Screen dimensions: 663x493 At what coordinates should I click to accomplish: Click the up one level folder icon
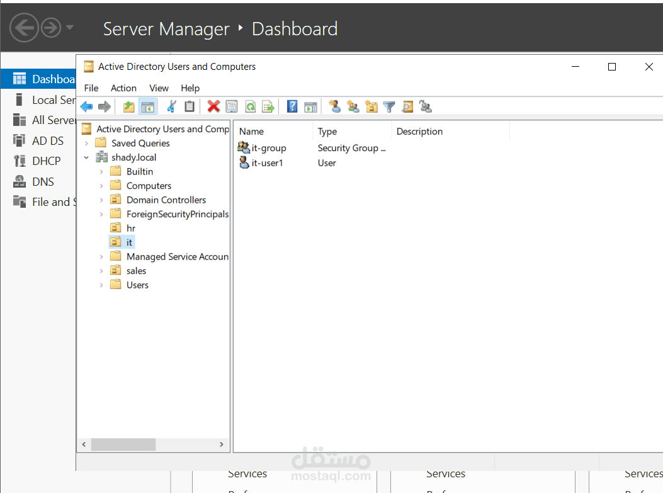129,107
